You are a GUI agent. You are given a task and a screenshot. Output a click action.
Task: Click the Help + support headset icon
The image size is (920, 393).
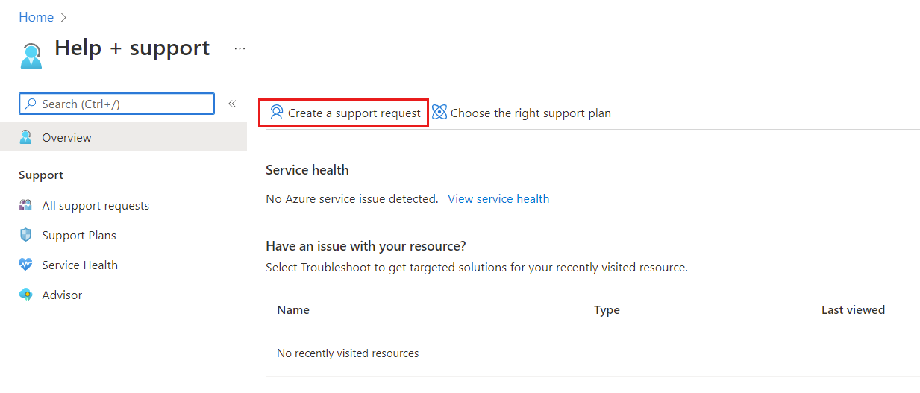click(31, 56)
